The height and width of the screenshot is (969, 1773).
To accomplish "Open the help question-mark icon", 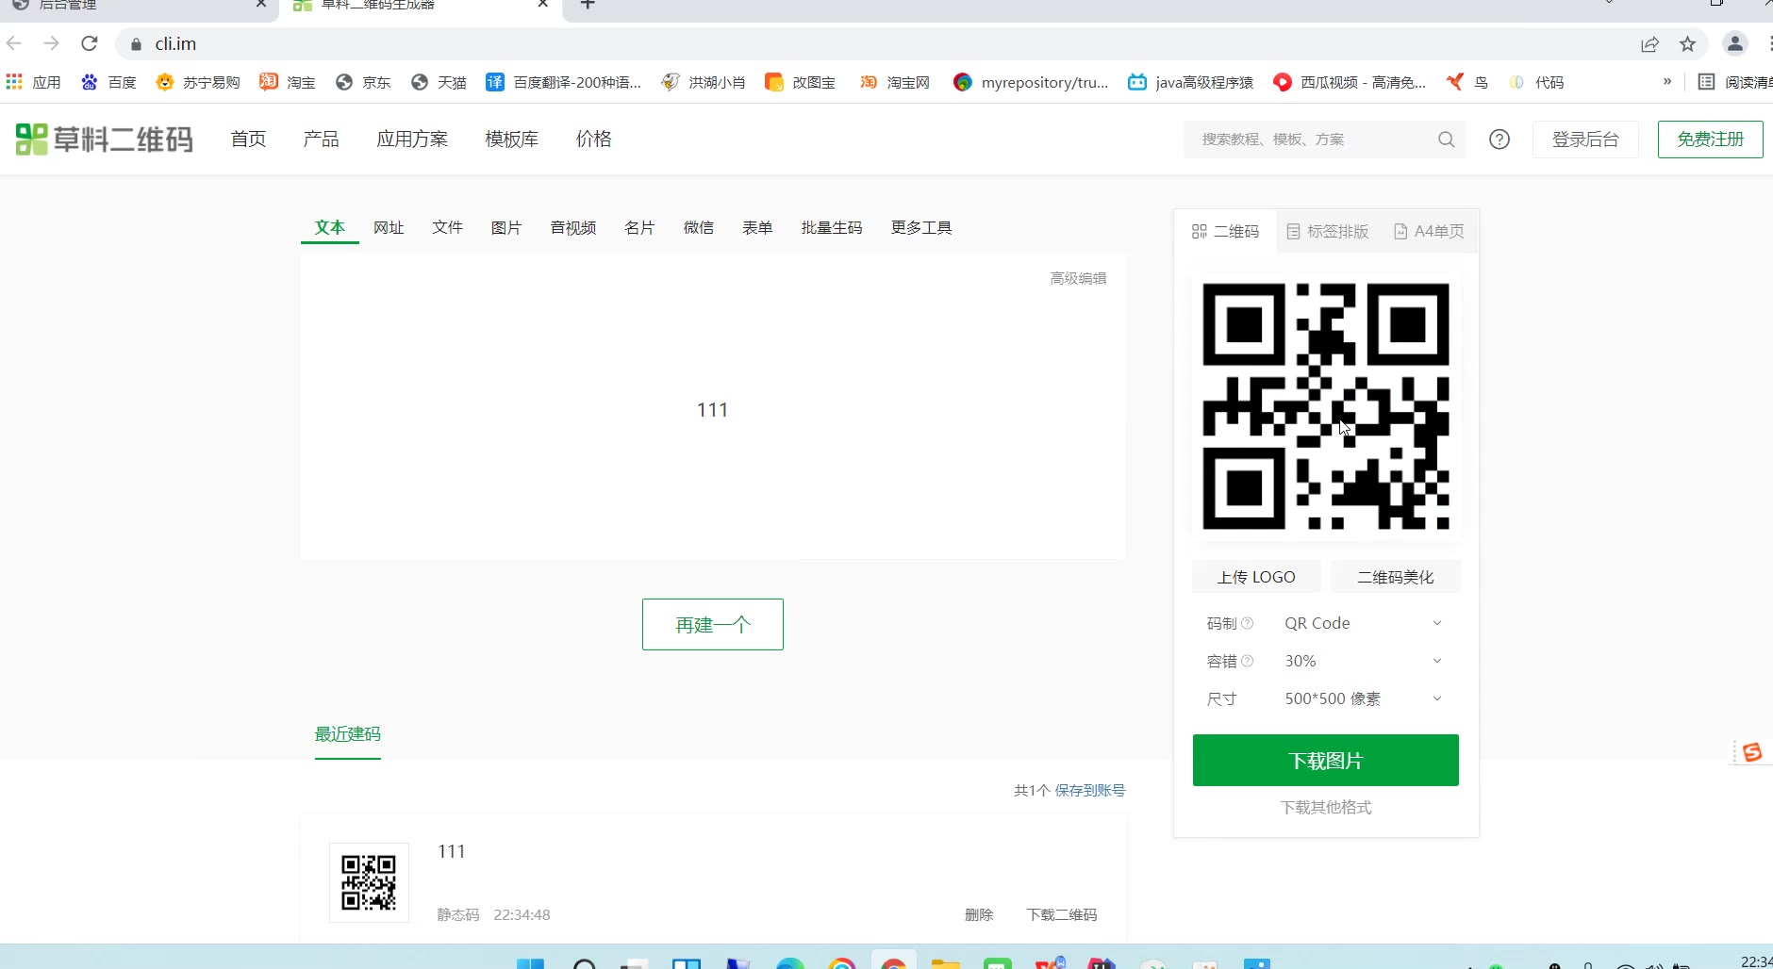I will (1499, 140).
